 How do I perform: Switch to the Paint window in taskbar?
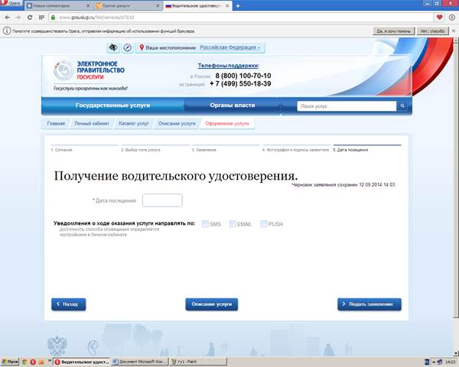198,362
